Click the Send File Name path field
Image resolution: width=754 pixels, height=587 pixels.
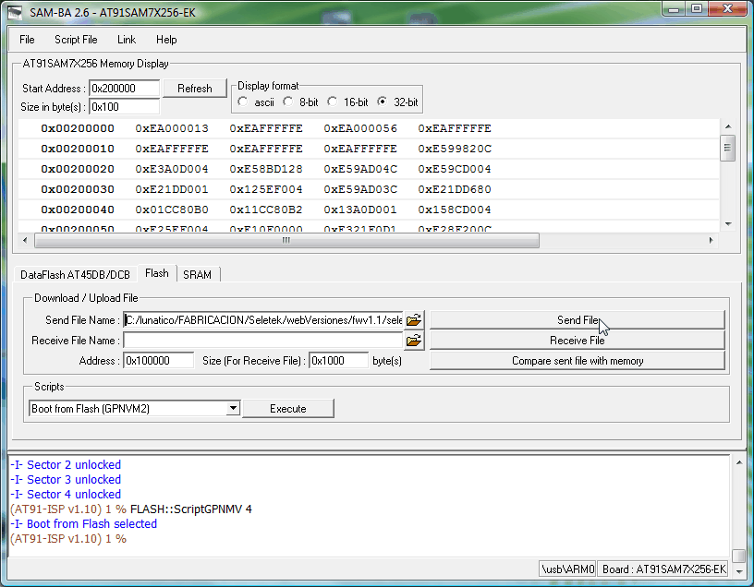263,320
